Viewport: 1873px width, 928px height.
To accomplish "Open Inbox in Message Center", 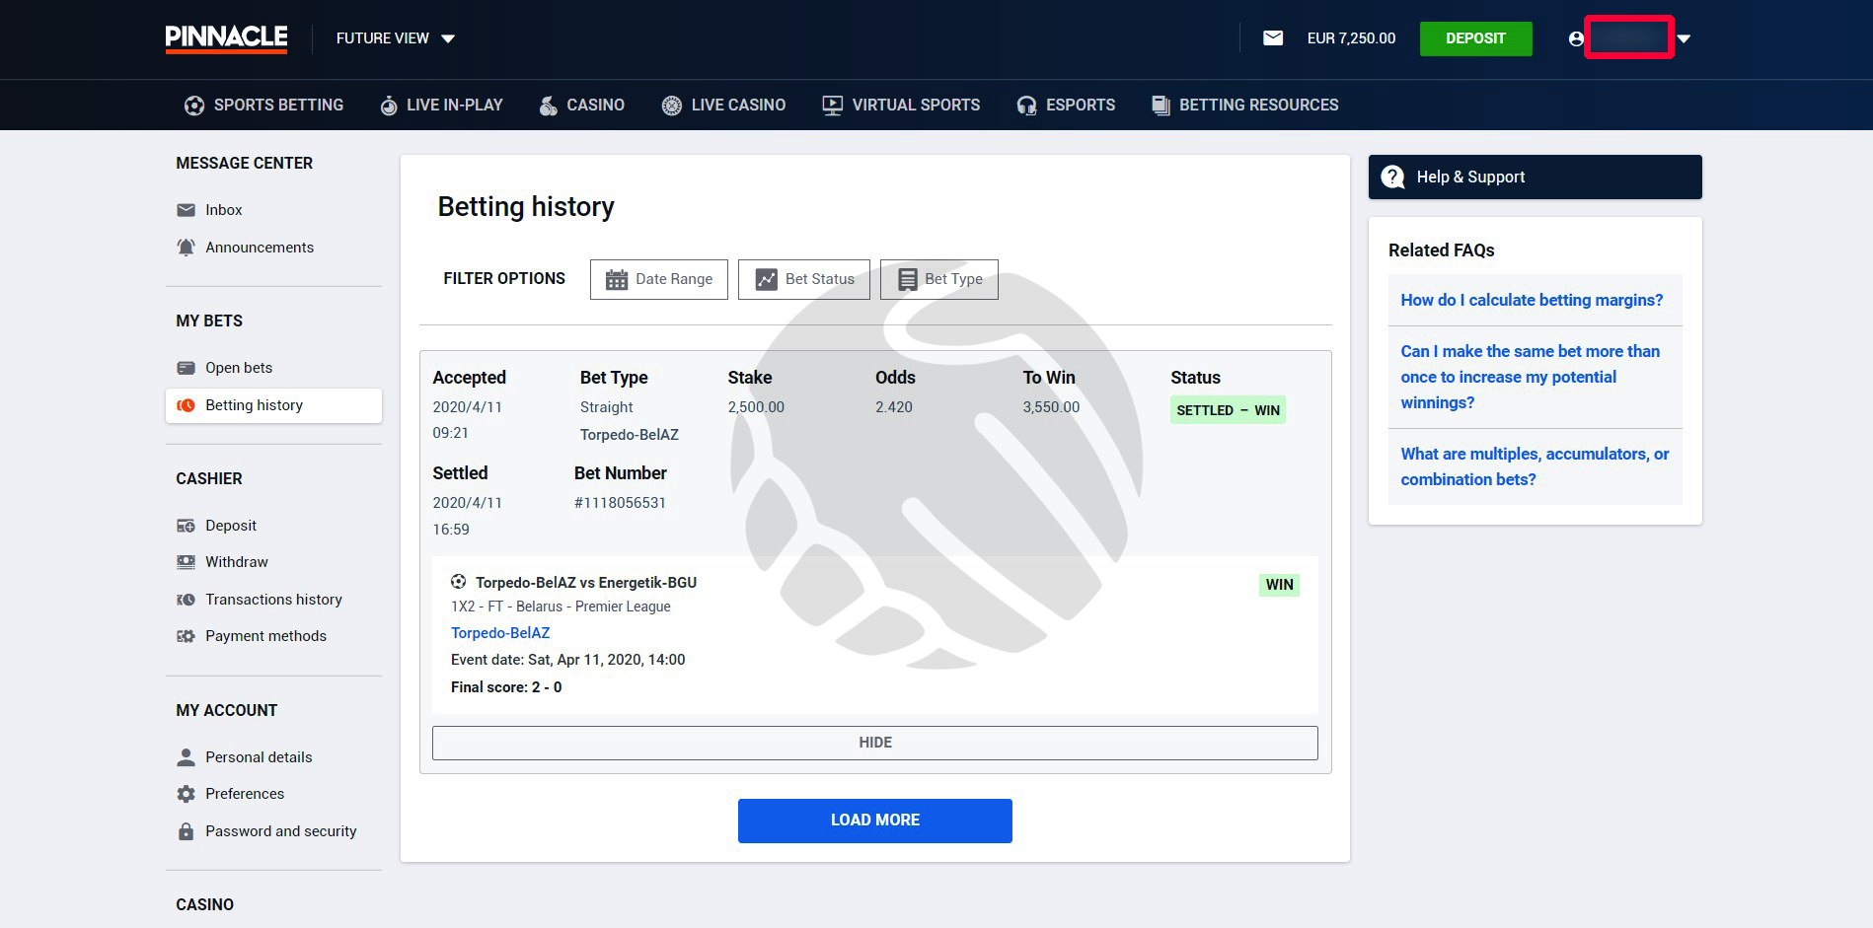I will coord(223,210).
